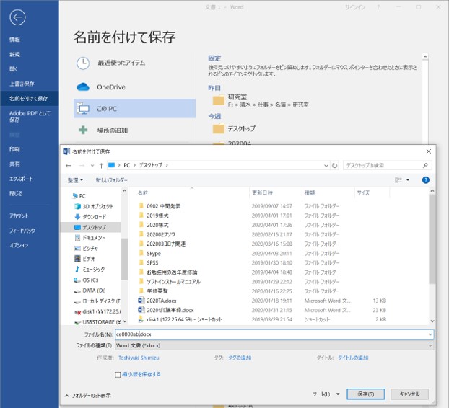
Task: Click the ファイル名 text input field
Action: tap(274, 334)
